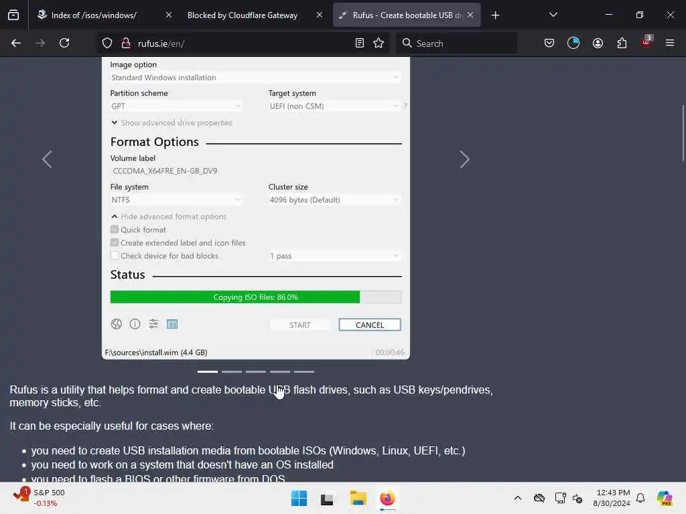Toggle reader view icon
Viewport: 686px width, 514px height.
[360, 43]
